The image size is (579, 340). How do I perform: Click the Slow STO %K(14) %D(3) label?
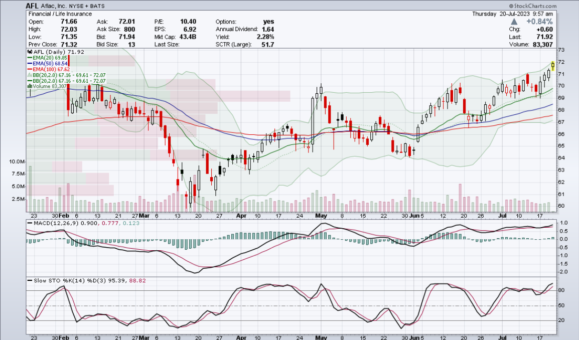[x=69, y=280]
